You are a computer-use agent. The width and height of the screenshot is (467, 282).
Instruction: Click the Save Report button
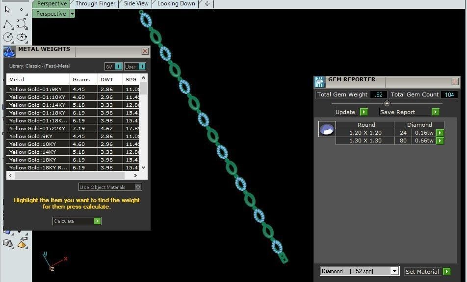click(x=405, y=112)
